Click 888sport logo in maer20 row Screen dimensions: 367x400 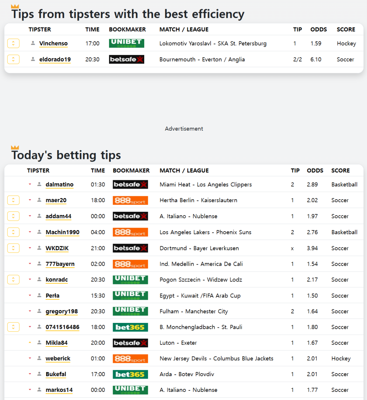(x=130, y=200)
